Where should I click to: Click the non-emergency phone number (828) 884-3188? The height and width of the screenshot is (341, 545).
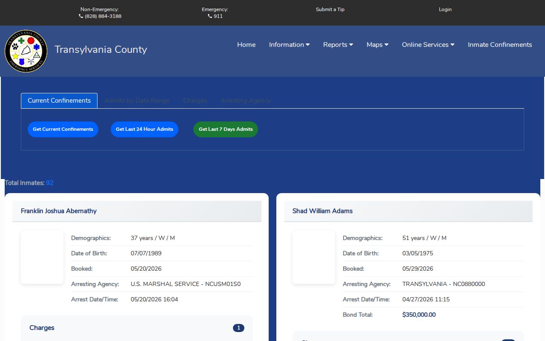pos(100,16)
